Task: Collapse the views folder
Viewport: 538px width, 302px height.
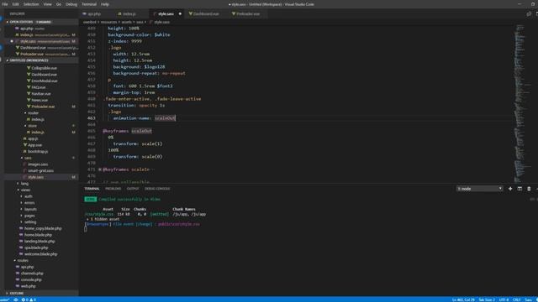Action: (25, 190)
